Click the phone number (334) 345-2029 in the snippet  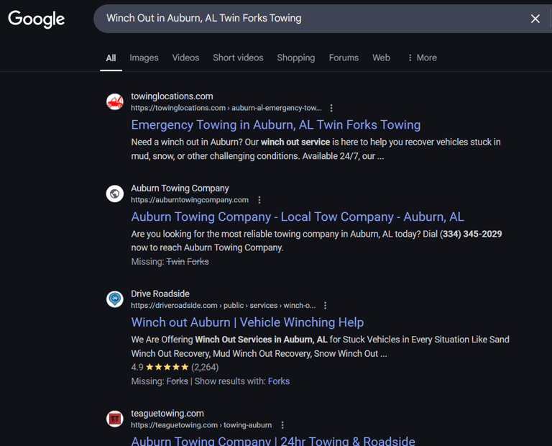pyautogui.click(x=471, y=234)
